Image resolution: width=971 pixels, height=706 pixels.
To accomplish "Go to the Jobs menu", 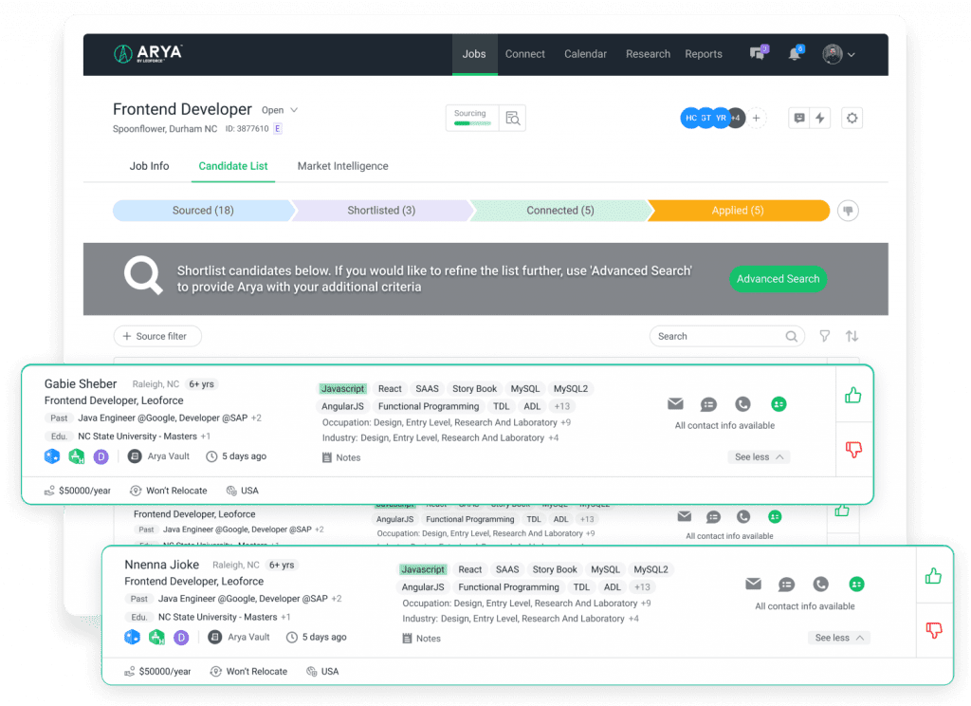I will [x=474, y=54].
